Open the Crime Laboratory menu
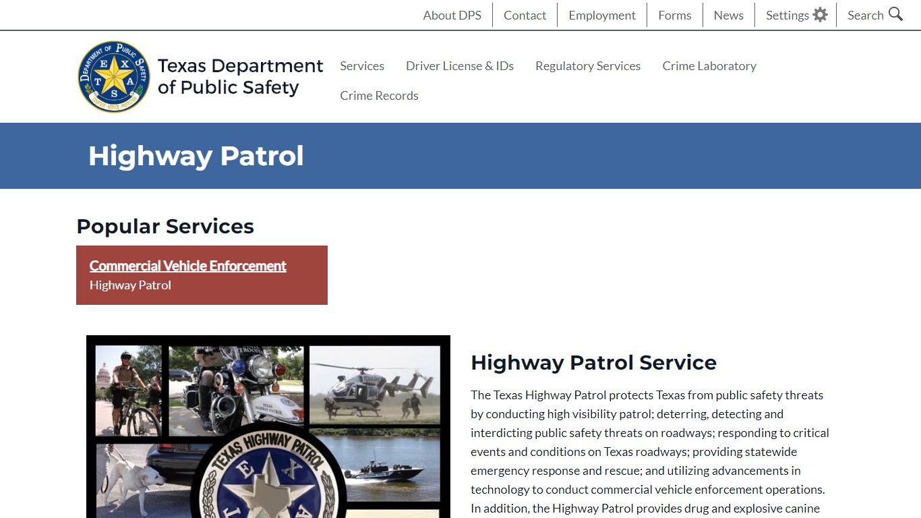Screen dimensions: 921x518 709,65
